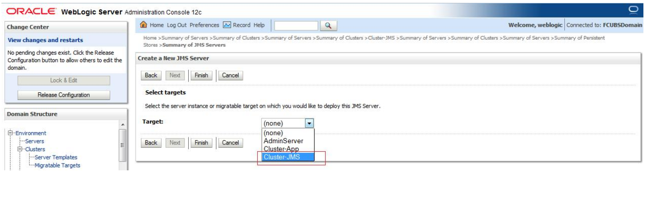Click the Next button below the Target field
Screen dimensions: 653x200
[175, 143]
